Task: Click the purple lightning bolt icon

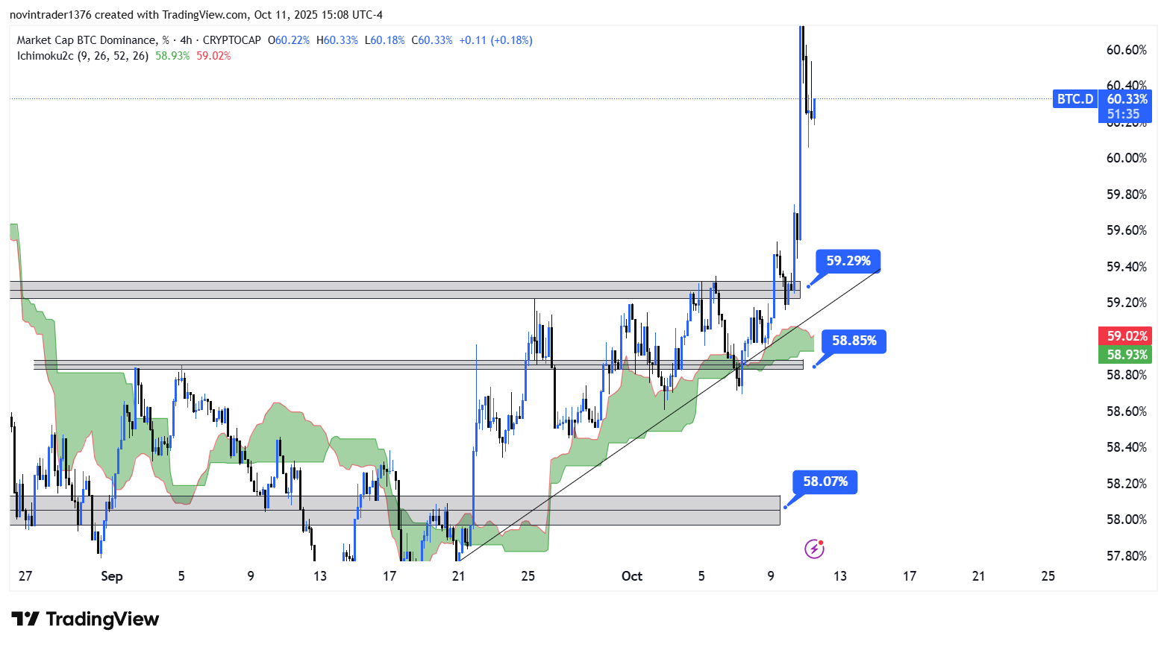Action: point(814,549)
